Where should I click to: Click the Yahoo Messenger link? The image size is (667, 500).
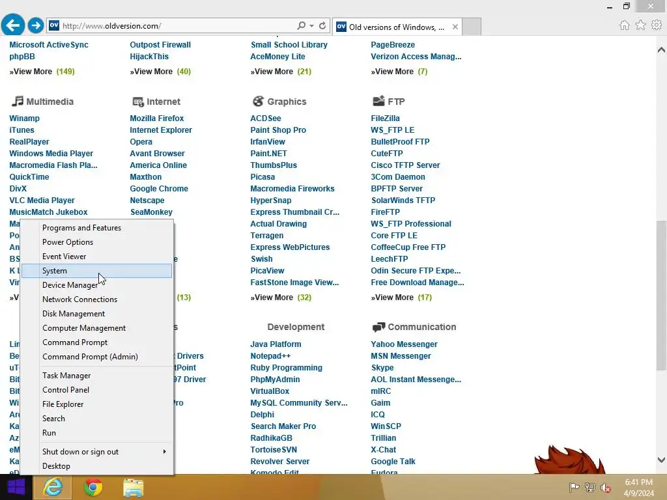404,344
